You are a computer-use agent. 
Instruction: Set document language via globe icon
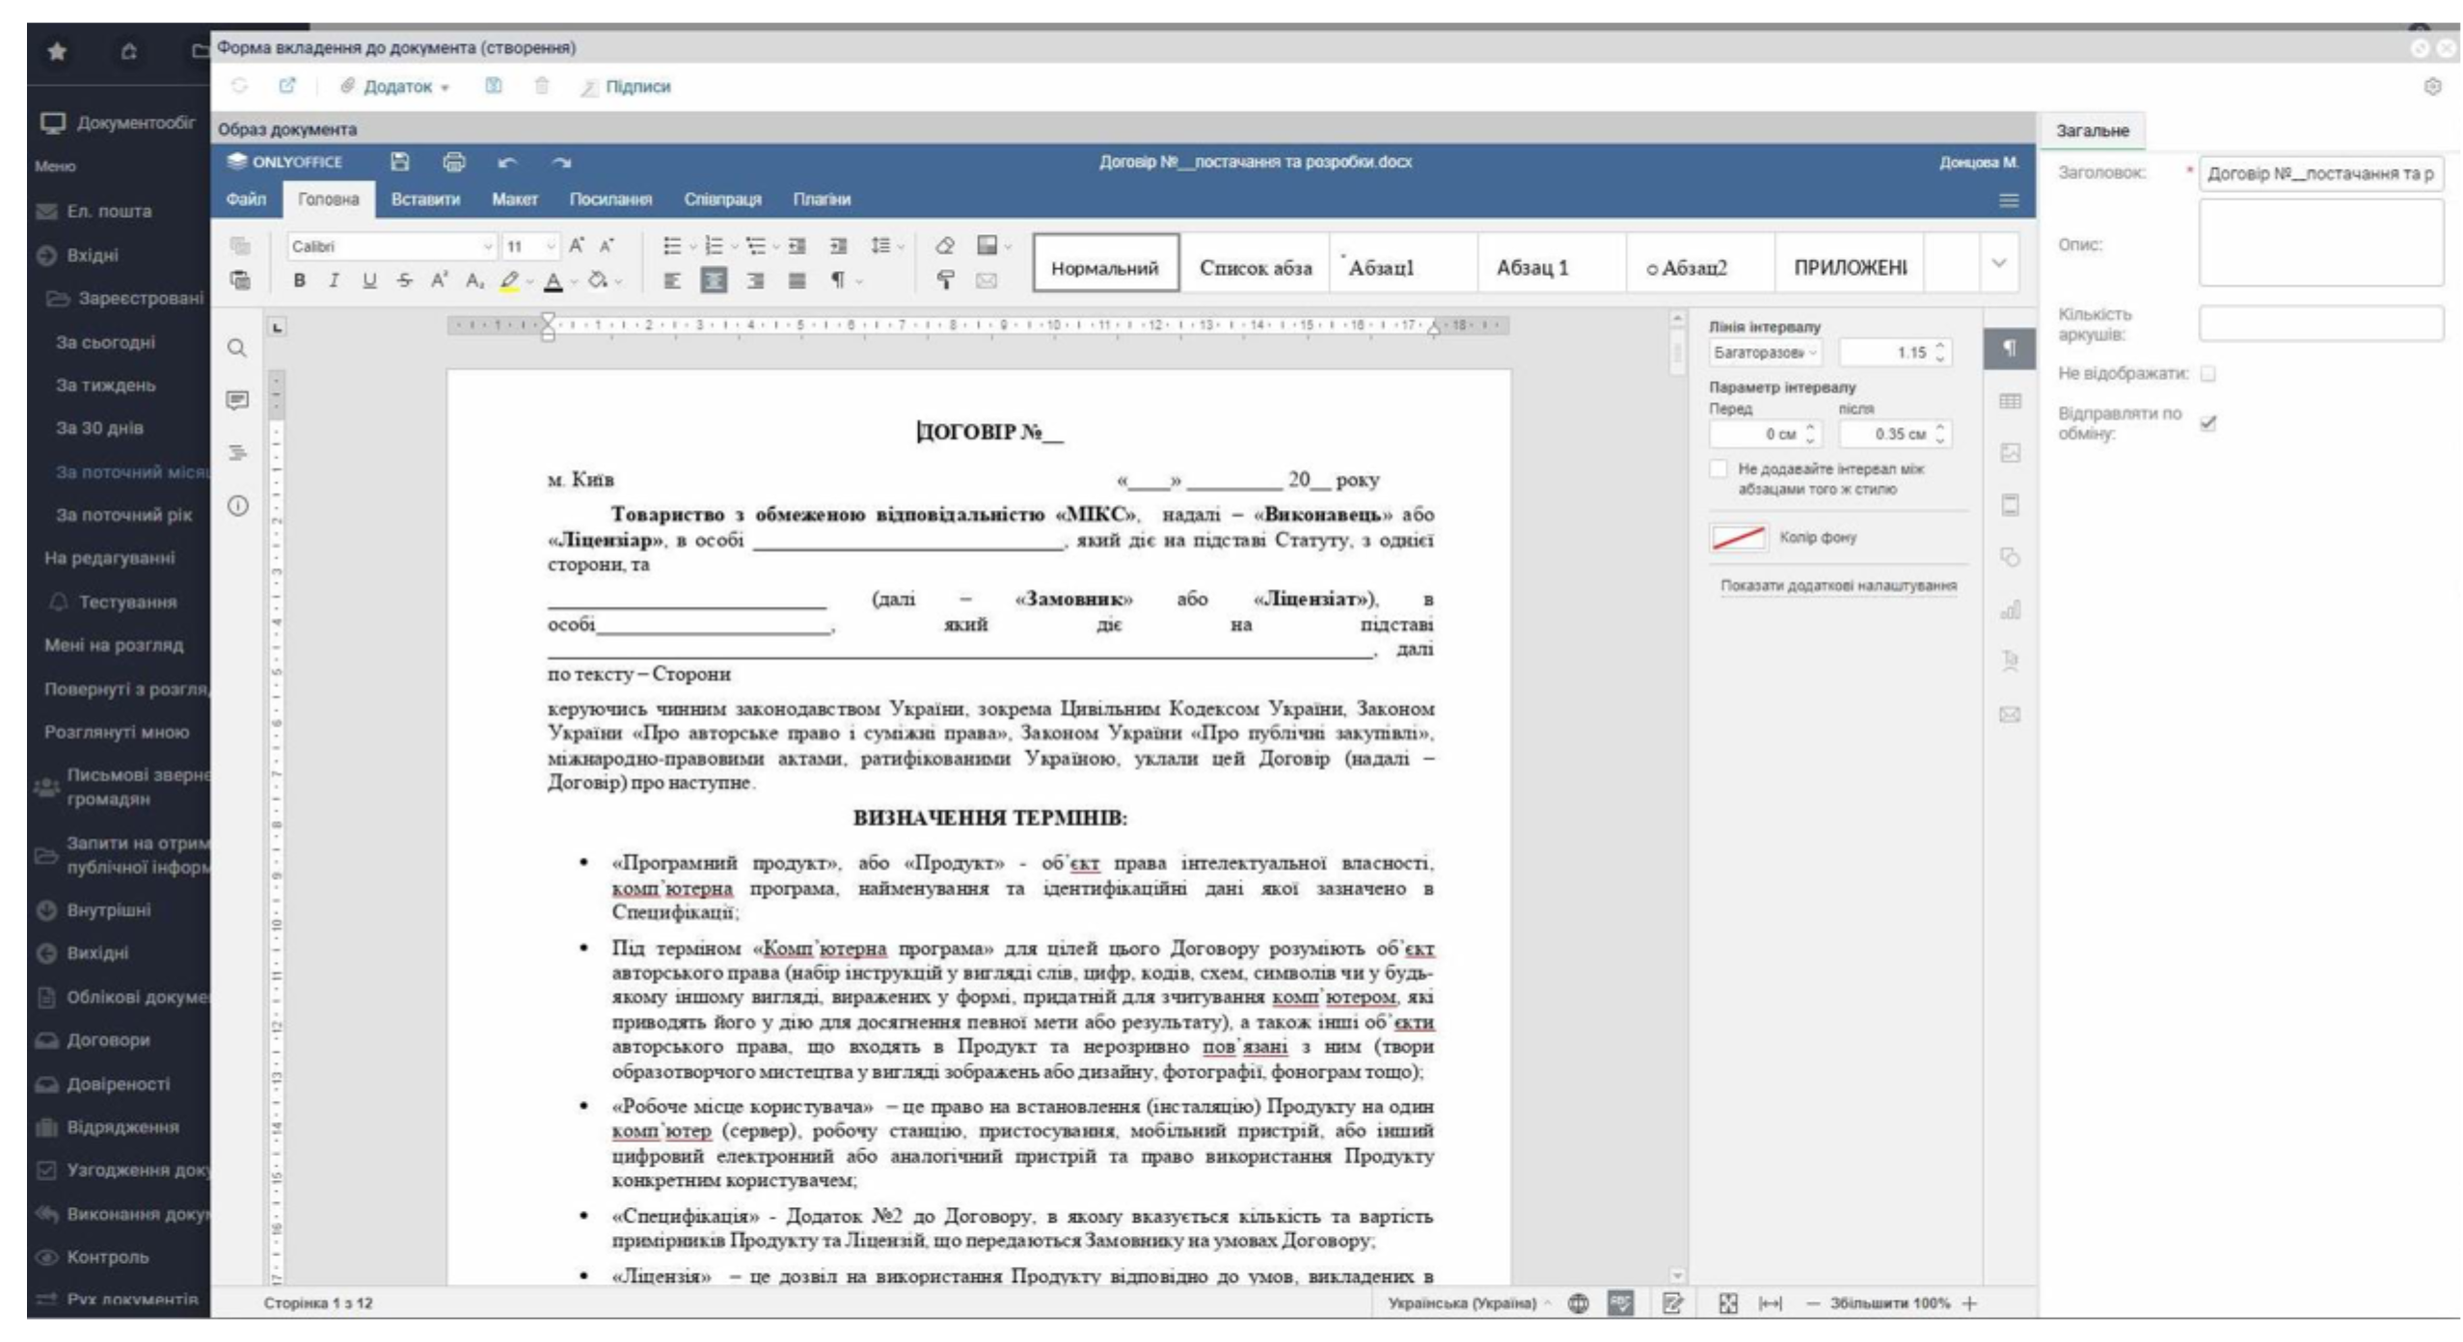(1578, 1303)
